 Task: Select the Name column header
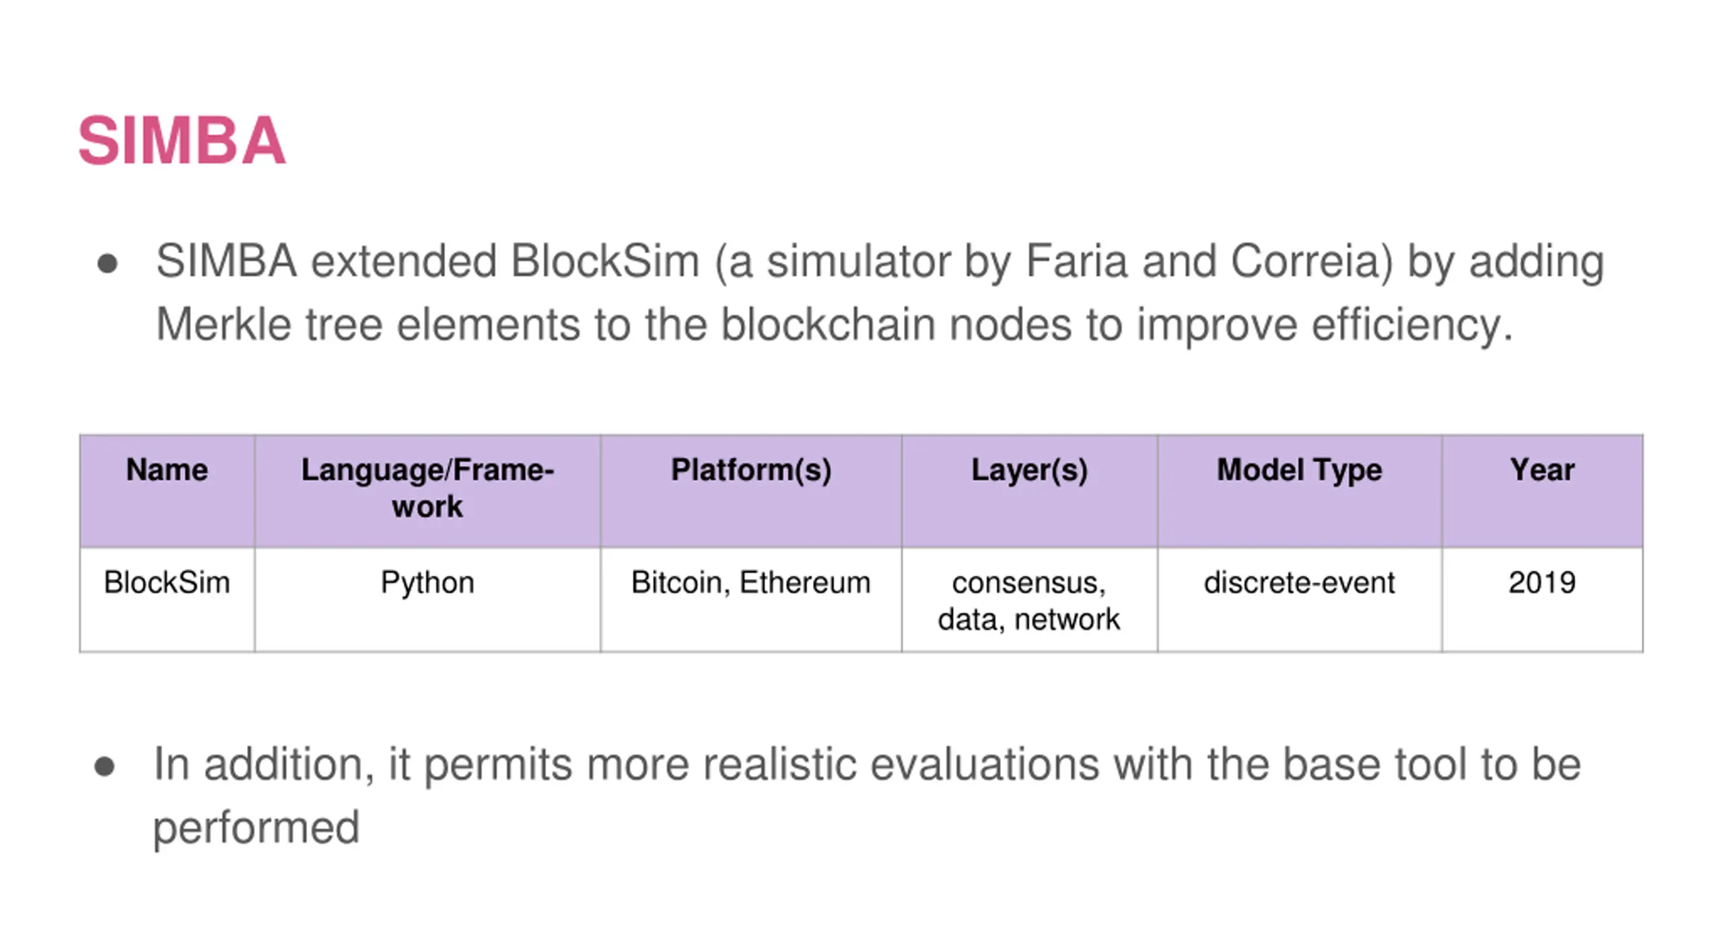167,491
